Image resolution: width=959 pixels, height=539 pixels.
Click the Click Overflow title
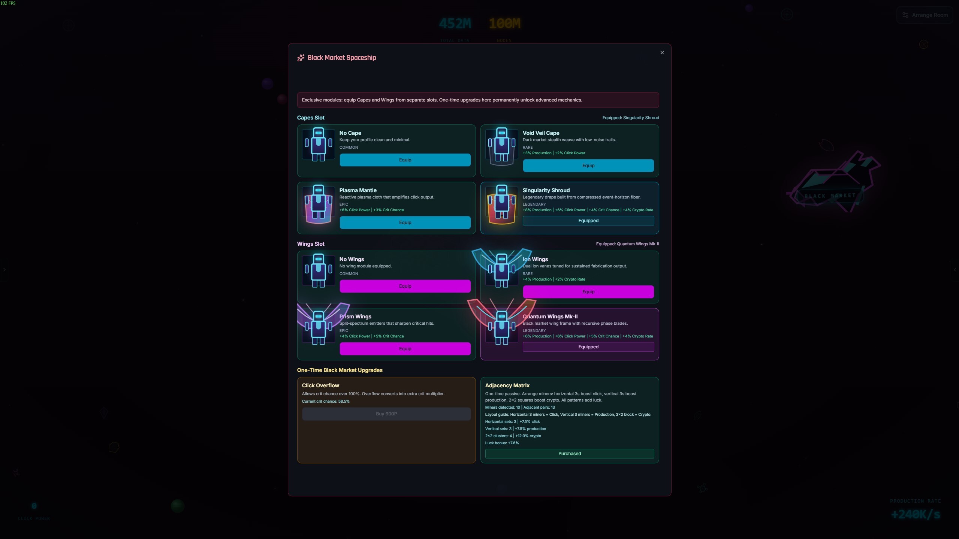320,385
